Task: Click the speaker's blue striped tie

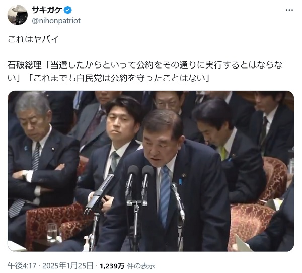Action: pos(164,195)
